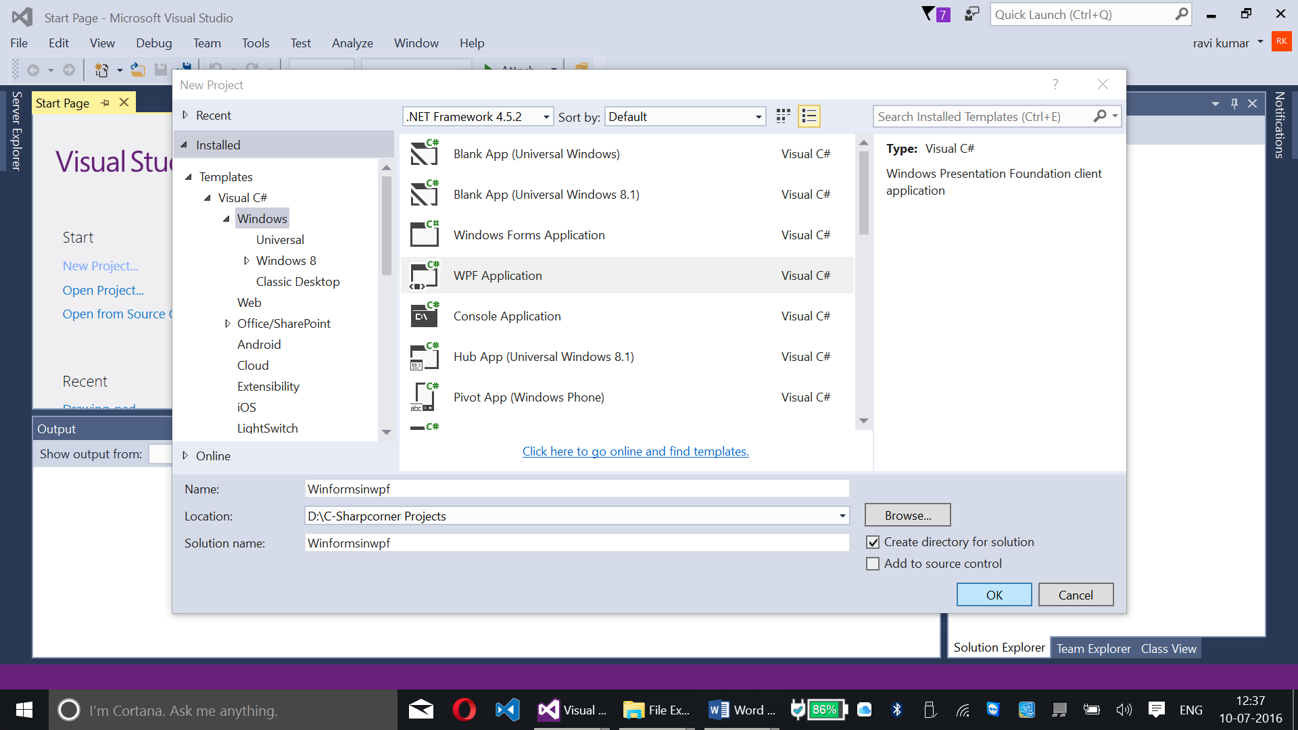This screenshot has height=730, width=1298.
Task: Switch to small icons list view
Action: (x=809, y=116)
